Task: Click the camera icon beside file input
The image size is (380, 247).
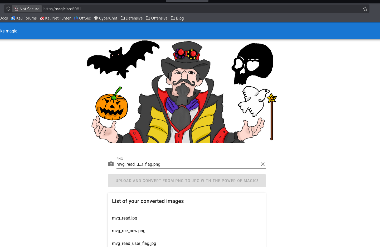Action: (111, 164)
